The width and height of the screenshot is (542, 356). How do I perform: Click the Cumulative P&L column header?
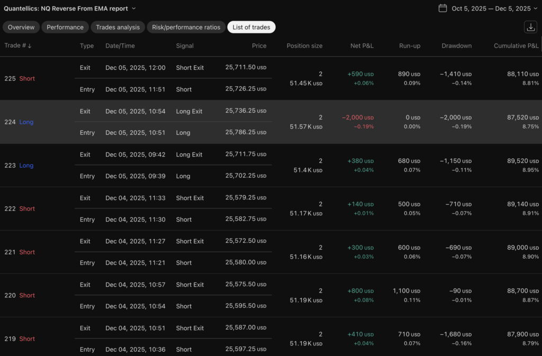click(x=516, y=46)
